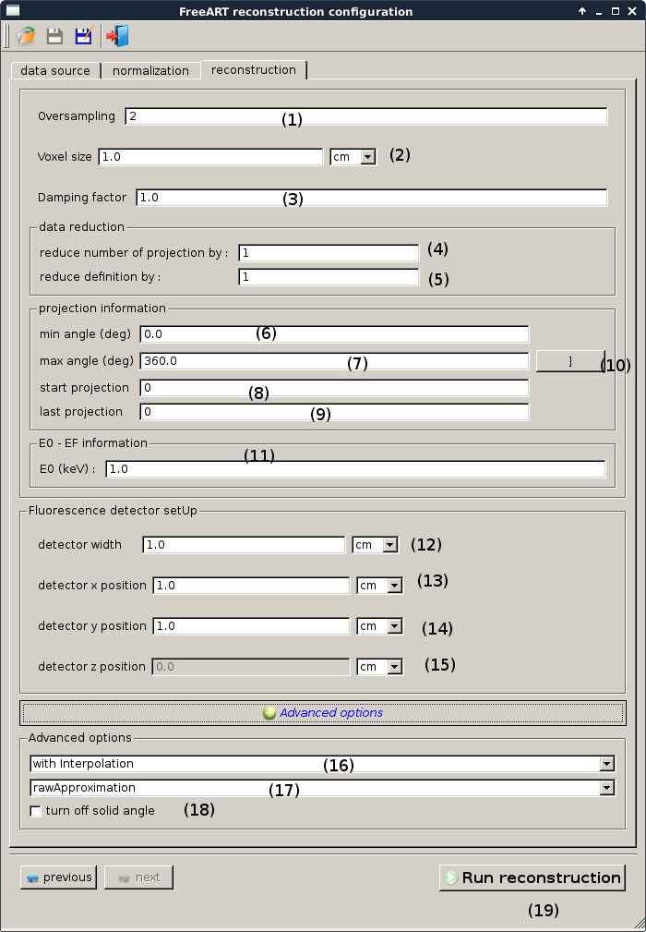The height and width of the screenshot is (932, 646).
Task: Click the last projection field
Action: [x=334, y=412]
